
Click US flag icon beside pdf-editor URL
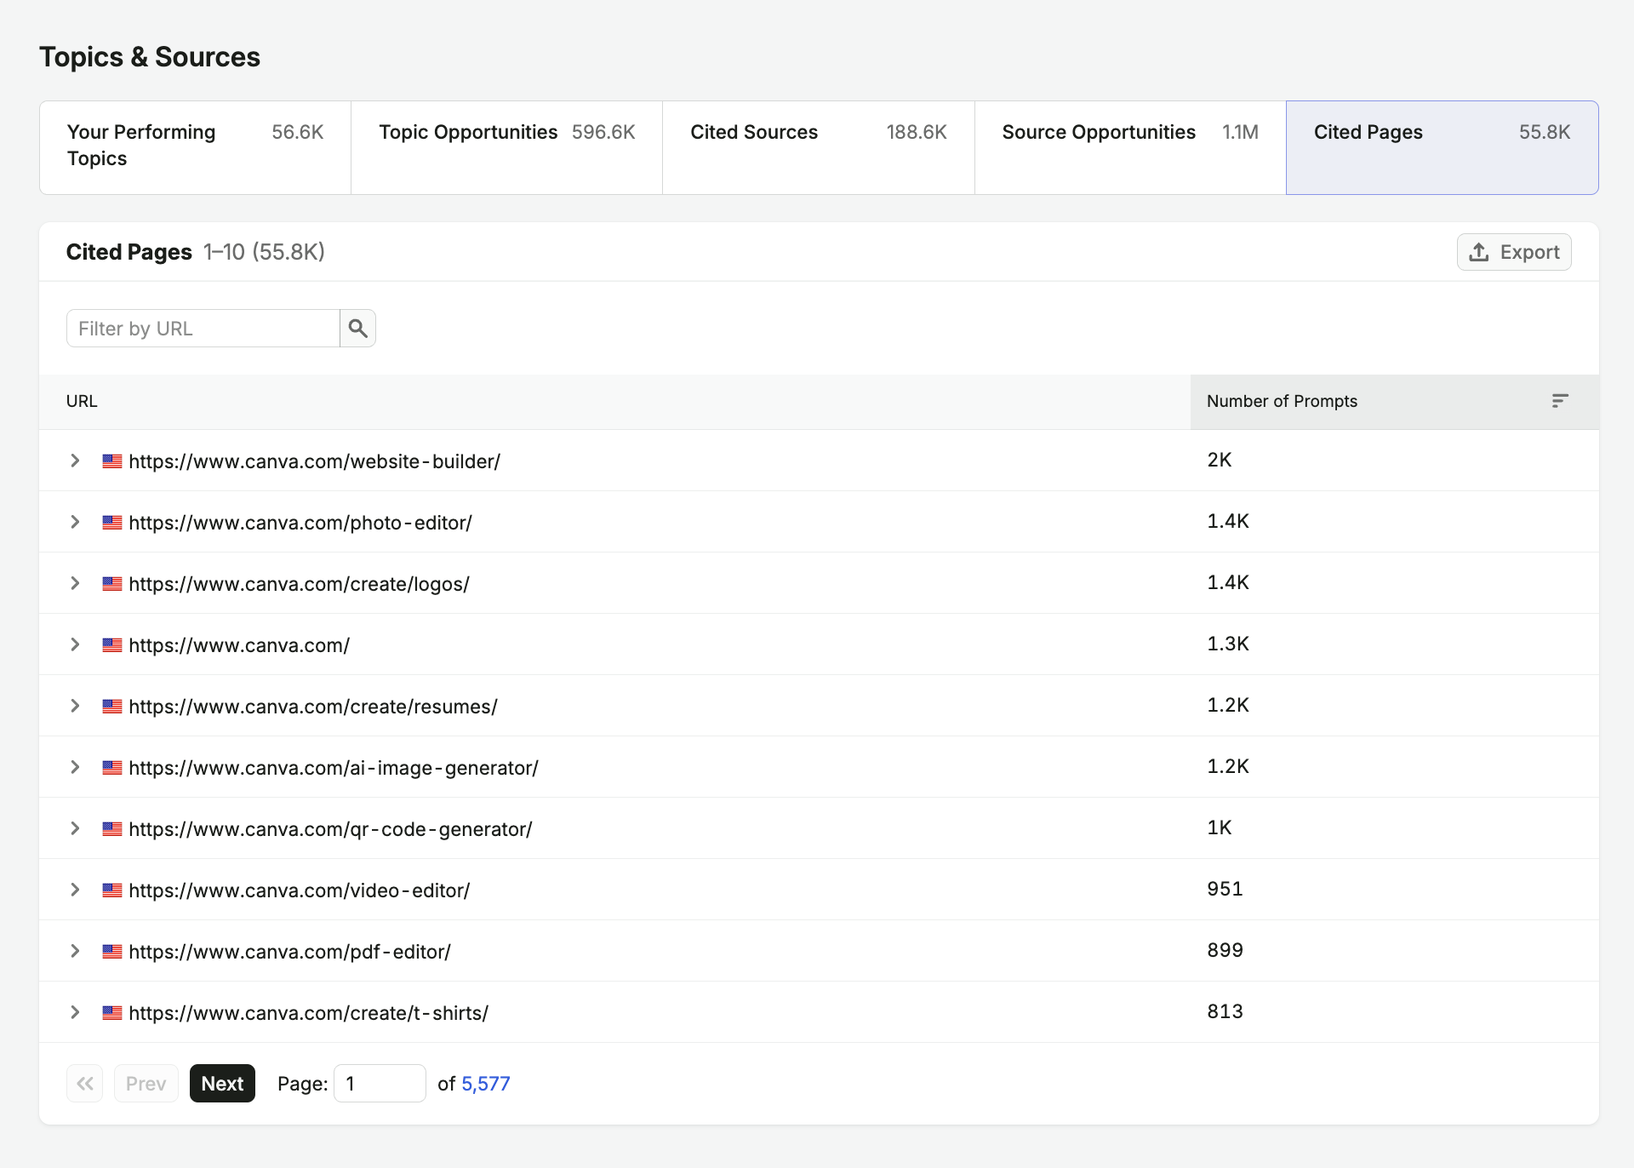(112, 952)
